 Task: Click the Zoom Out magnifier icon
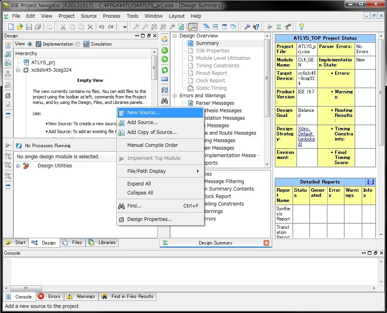coord(145,27)
